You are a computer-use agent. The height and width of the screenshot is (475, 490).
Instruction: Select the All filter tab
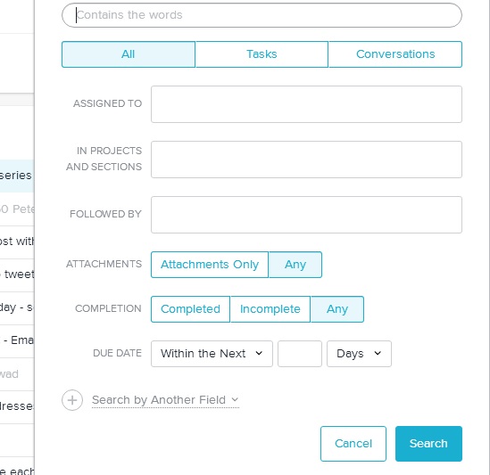pyautogui.click(x=129, y=54)
